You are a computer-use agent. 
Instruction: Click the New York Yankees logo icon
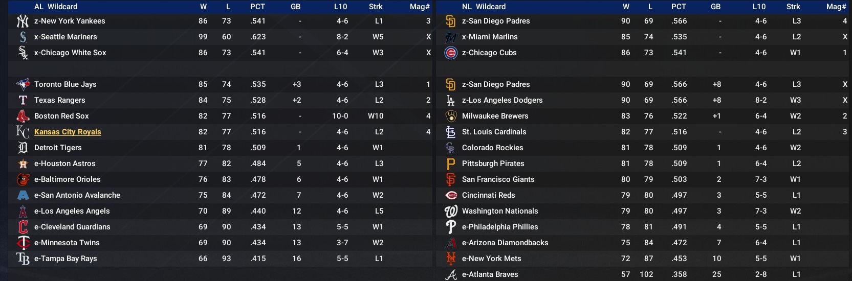23,21
